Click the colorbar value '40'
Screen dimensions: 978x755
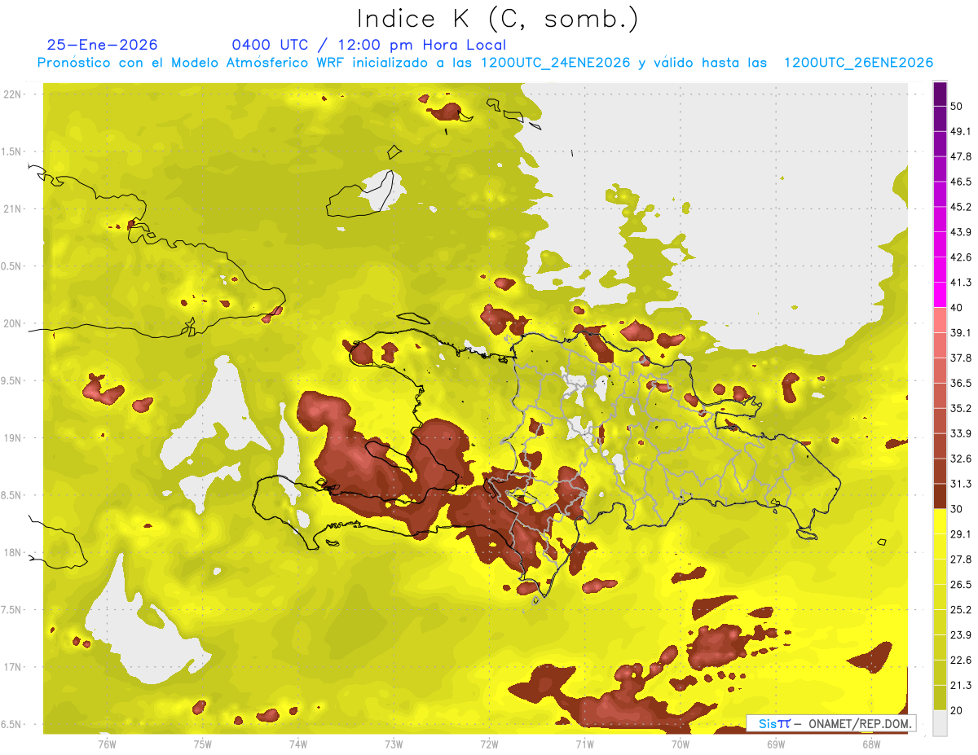click(957, 308)
